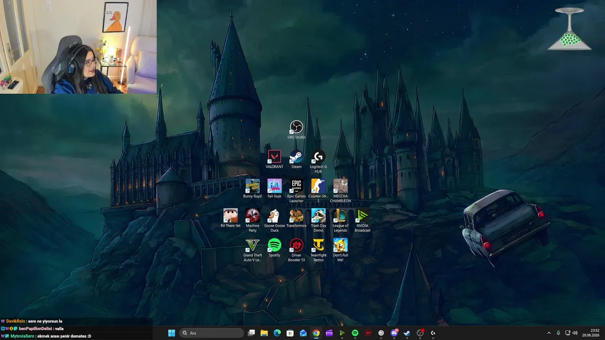Click the volume speaker icon in tray

pos(575,333)
